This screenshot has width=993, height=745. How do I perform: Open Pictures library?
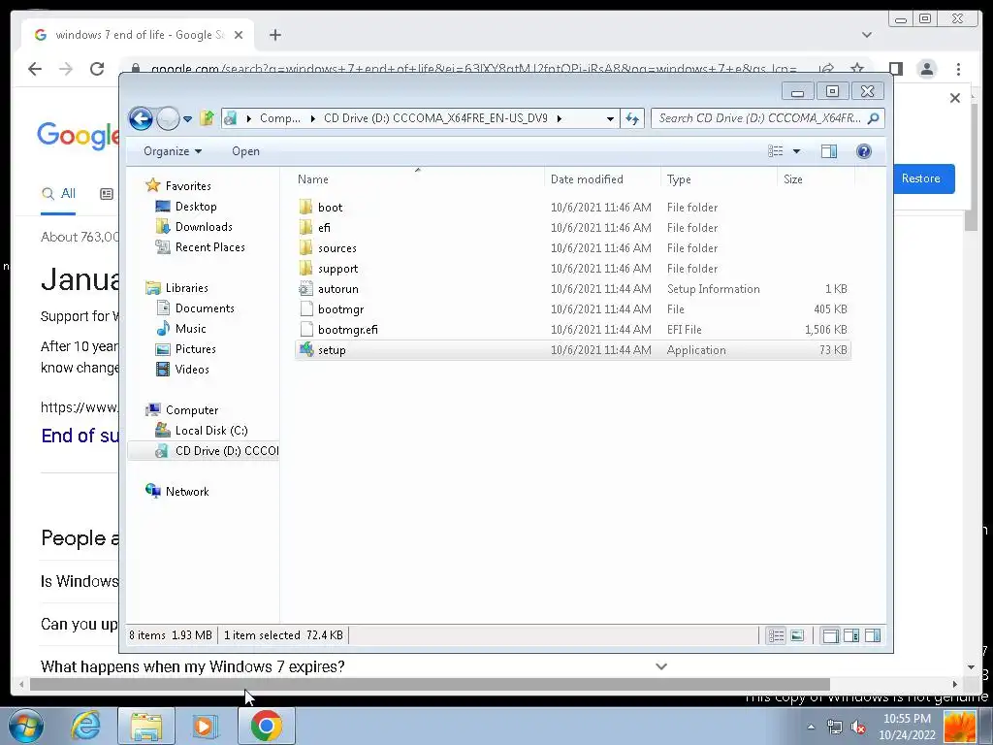click(x=195, y=349)
